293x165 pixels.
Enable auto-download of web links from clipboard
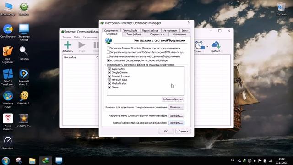[108, 56]
